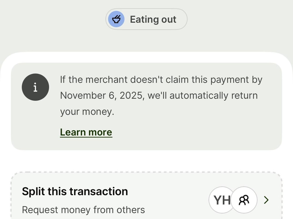
Task: Tap the bowl icon in the category chip
Action: (116, 19)
